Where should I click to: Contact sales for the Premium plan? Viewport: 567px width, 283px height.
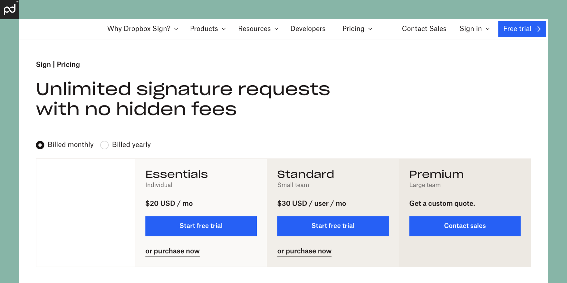click(x=465, y=226)
